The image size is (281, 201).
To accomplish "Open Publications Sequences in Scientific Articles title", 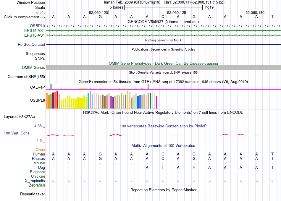I will [163, 49].
